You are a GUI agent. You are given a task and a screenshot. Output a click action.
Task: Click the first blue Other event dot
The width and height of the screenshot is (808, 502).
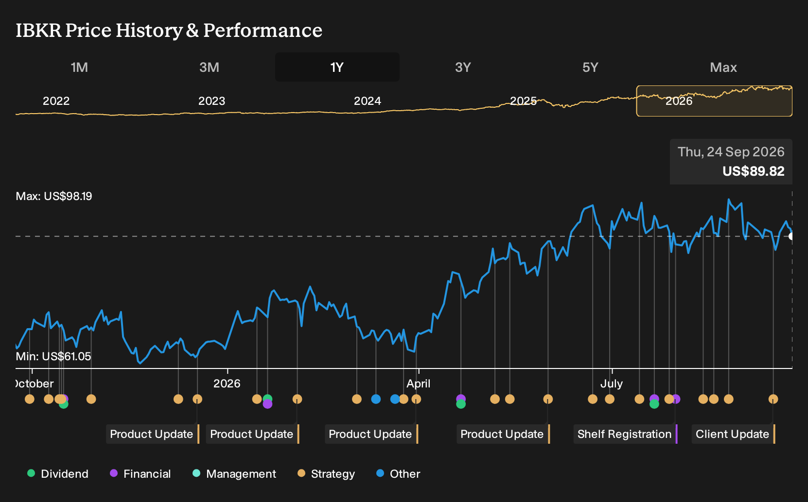click(376, 399)
